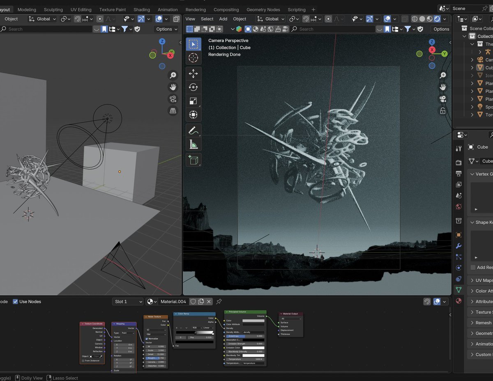Open the Slot 1 dropdown
Screen dimensions: 493x381
click(x=128, y=301)
